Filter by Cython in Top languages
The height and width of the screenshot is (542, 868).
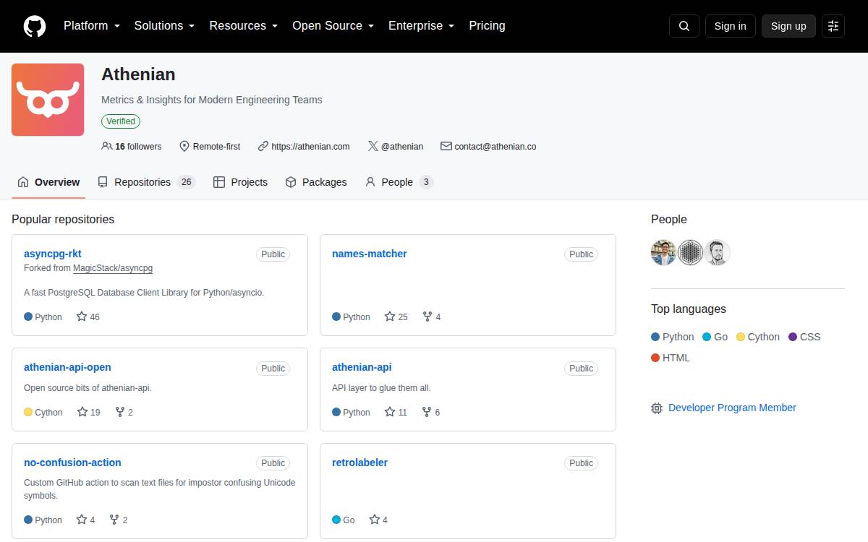coord(758,337)
